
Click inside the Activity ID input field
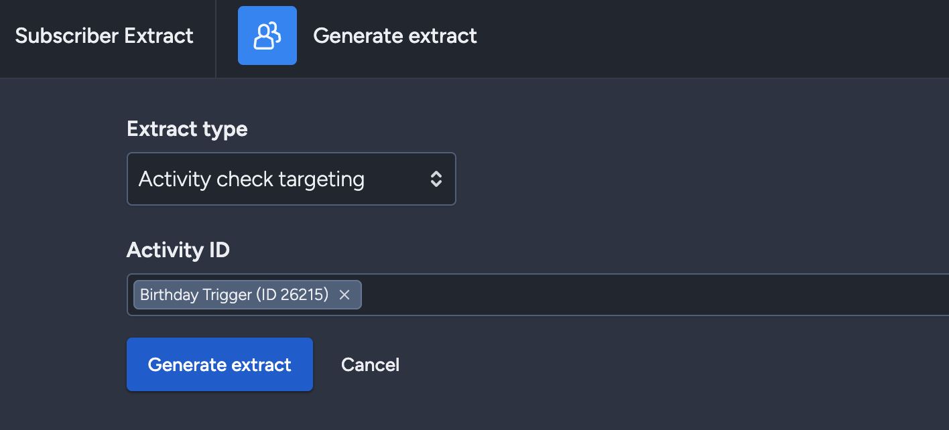536,295
